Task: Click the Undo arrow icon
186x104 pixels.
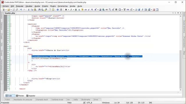Action: point(21,10)
